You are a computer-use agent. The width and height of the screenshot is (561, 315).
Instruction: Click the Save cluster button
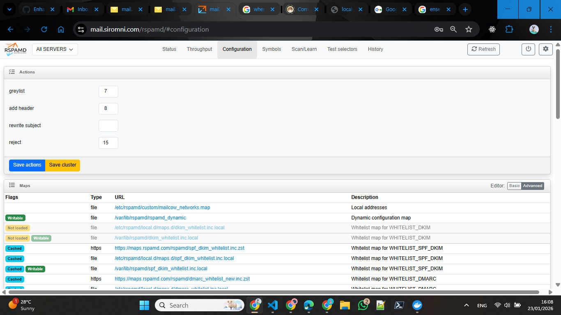(x=62, y=165)
